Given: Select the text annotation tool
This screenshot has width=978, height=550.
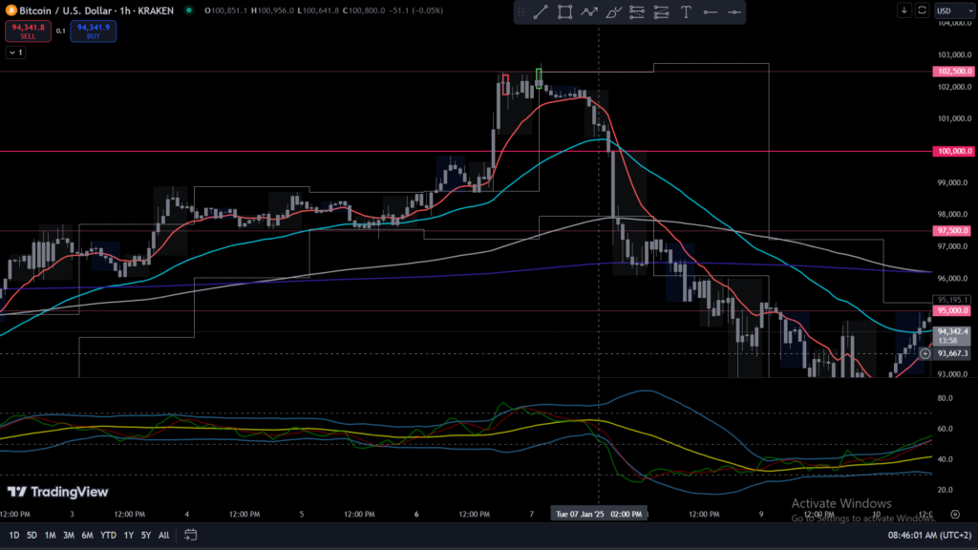Looking at the screenshot, I should click(686, 12).
